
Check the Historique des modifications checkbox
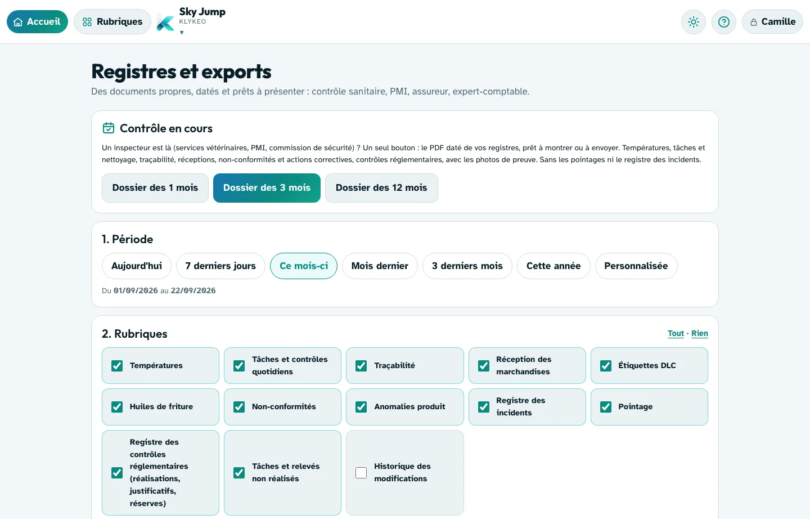(x=361, y=473)
